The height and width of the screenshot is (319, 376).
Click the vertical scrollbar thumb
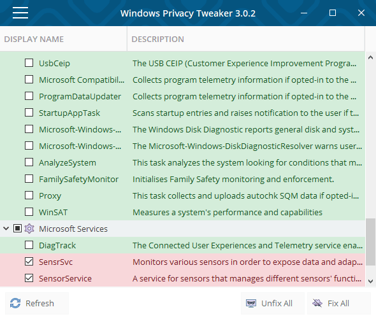point(371,242)
